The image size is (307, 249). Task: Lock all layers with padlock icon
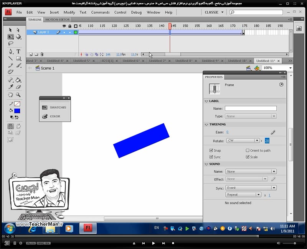[x=70, y=26]
